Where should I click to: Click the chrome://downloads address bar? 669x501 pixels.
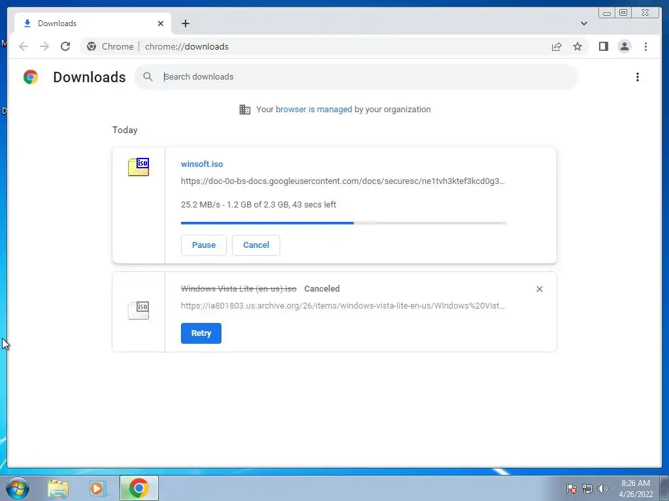(334, 46)
